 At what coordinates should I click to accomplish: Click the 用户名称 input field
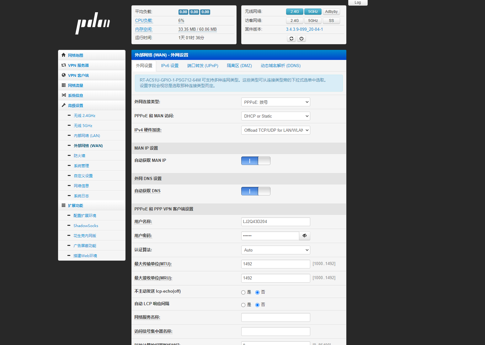275,222
